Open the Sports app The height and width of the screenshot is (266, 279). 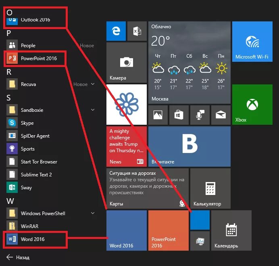(x=51, y=149)
